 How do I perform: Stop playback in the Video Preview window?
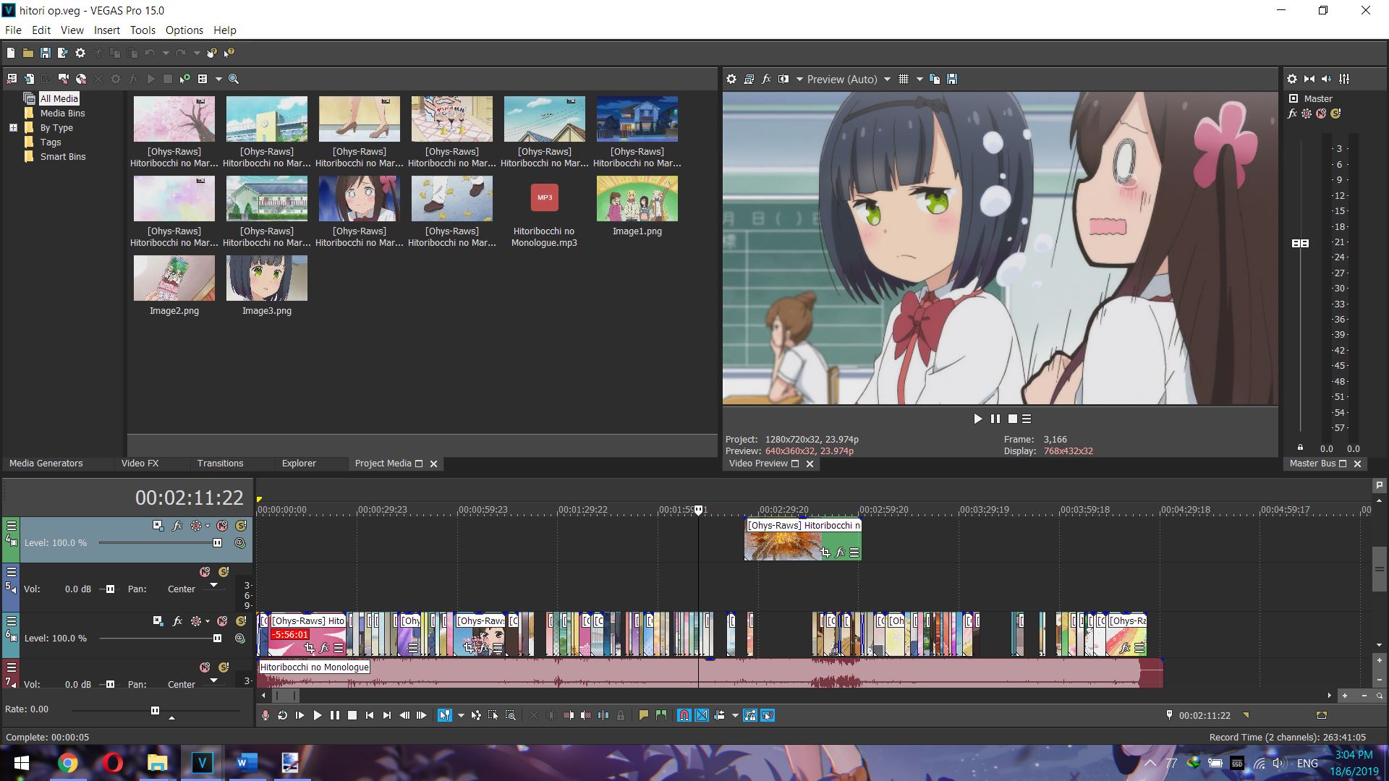pyautogui.click(x=1013, y=419)
